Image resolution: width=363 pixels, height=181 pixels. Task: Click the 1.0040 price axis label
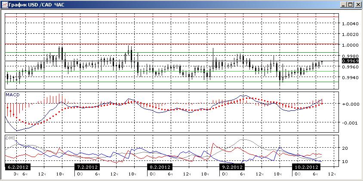[x=350, y=24]
